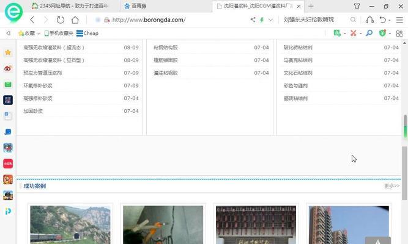Click the headphones icon in the title bar

369,20
